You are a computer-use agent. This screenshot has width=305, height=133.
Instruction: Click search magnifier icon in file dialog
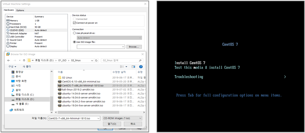140,60
